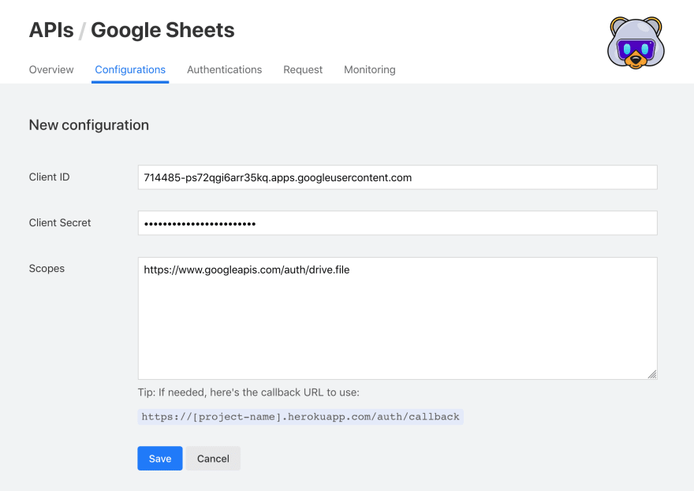694x491 pixels.
Task: Click the New configuration heading
Action: coord(89,125)
